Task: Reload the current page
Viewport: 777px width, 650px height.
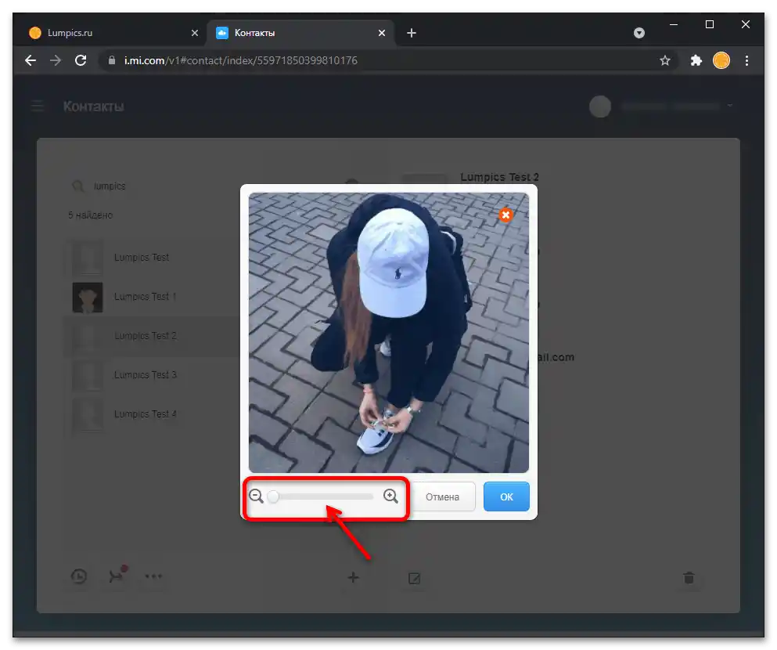Action: click(x=81, y=60)
